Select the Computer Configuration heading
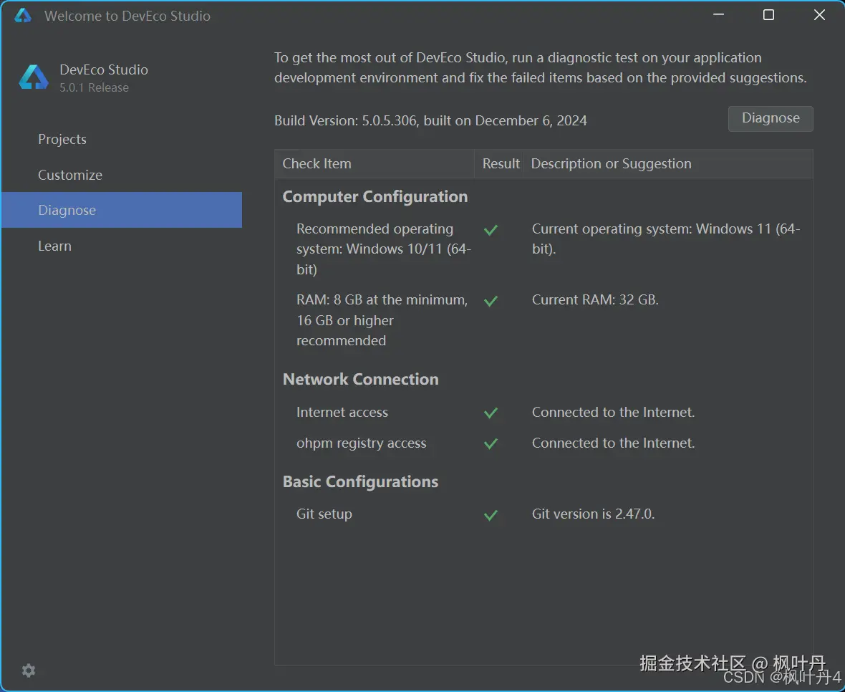The image size is (845, 692). coord(375,197)
